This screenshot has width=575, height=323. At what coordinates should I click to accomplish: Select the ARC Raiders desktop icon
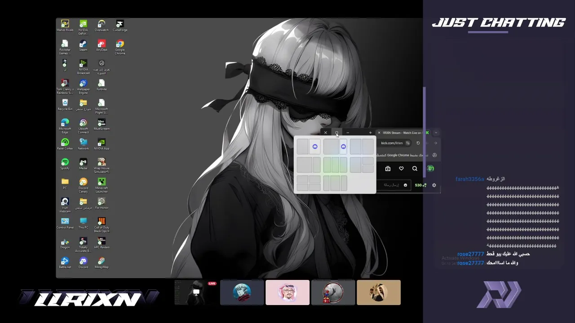pos(102,243)
